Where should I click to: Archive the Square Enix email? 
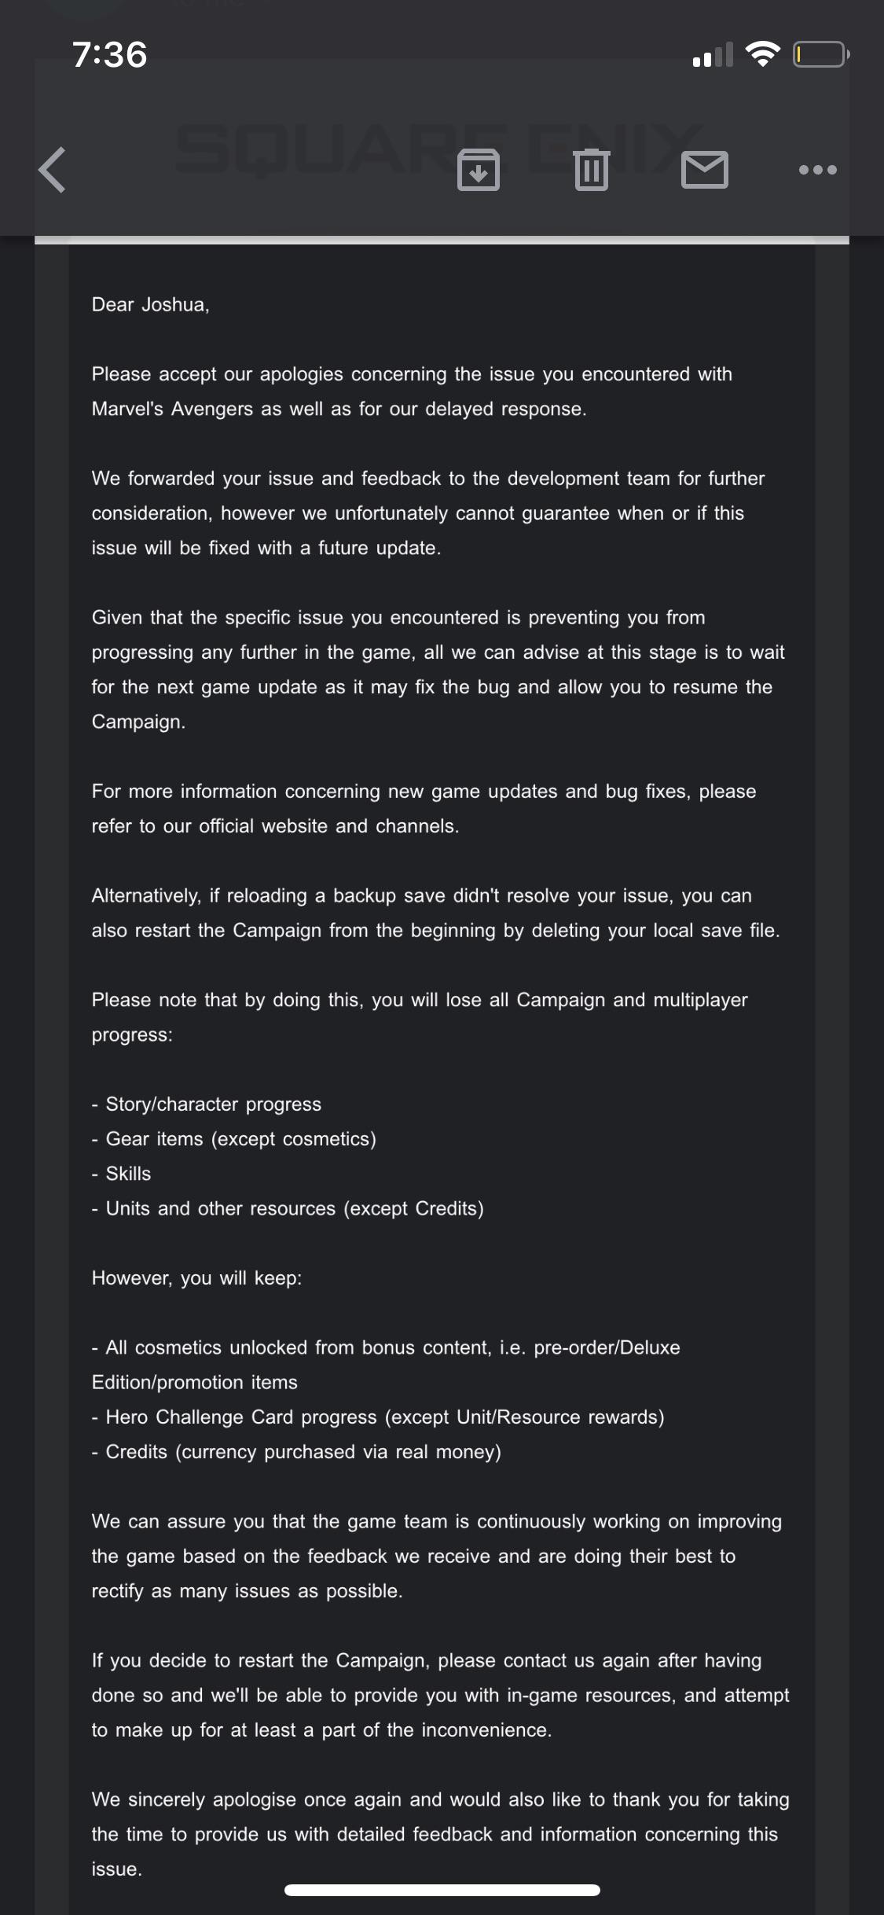[479, 170]
